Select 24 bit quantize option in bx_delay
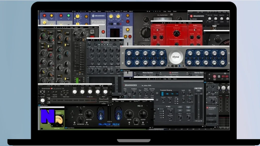Image resolution: width=260 pixels, height=146 pixels. (163, 111)
